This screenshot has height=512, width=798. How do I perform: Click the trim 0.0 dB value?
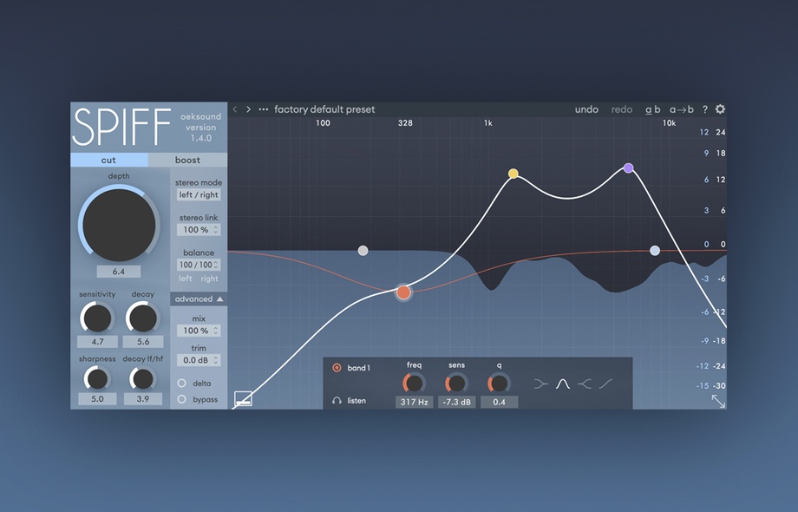tap(195, 360)
